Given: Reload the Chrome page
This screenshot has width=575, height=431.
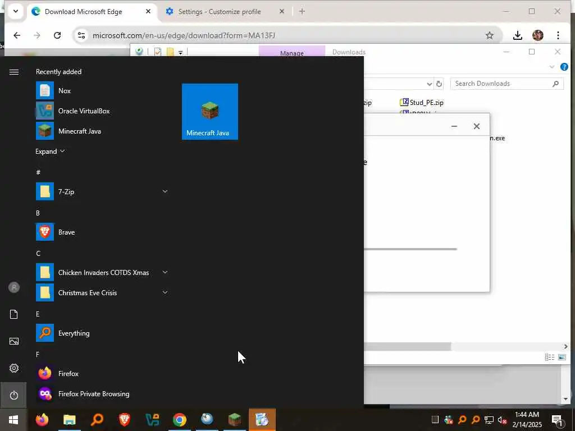Looking at the screenshot, I should click(57, 35).
